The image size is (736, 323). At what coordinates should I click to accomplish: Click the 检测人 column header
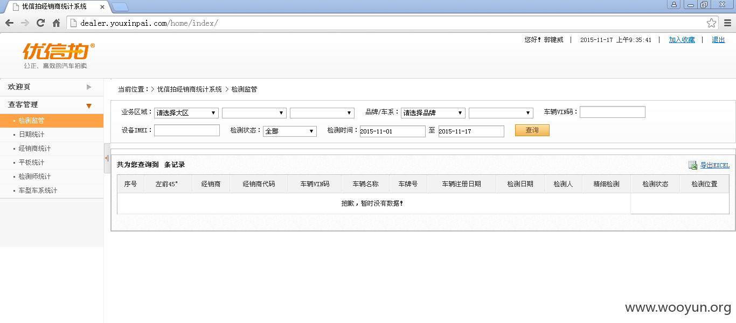click(563, 184)
